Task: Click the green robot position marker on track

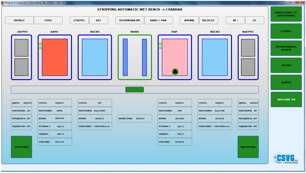Action: [x=135, y=90]
